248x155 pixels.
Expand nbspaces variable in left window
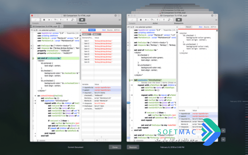coord(83,103)
